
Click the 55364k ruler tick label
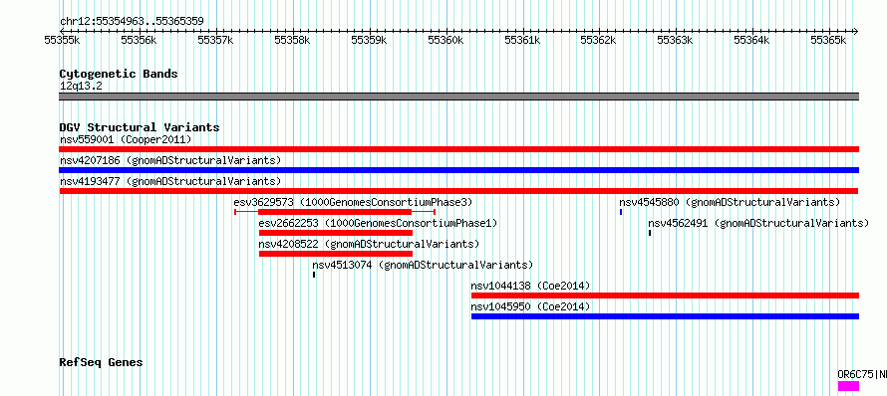751,40
